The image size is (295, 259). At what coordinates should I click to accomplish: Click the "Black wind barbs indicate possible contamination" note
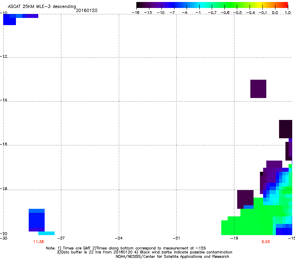[183, 252]
